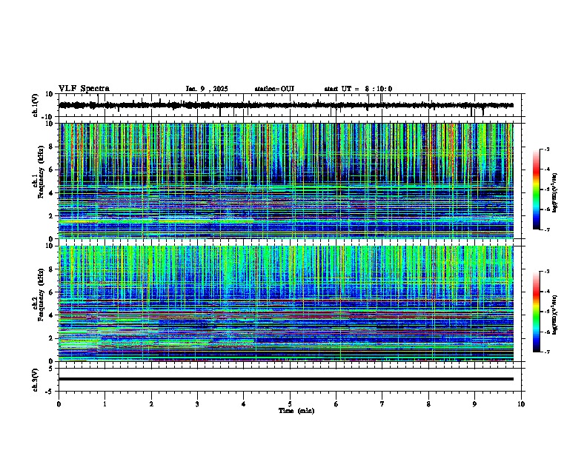Click time axis tick label "5"
Image resolution: width=587 pixels, height=453 pixels.
290,404
